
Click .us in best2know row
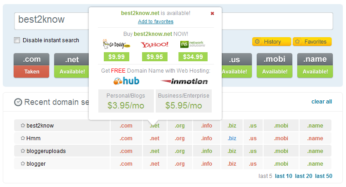253,126
